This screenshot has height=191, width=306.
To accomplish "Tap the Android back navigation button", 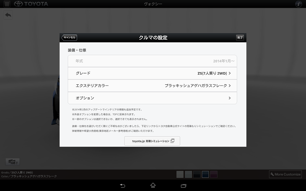I will 122,186.
